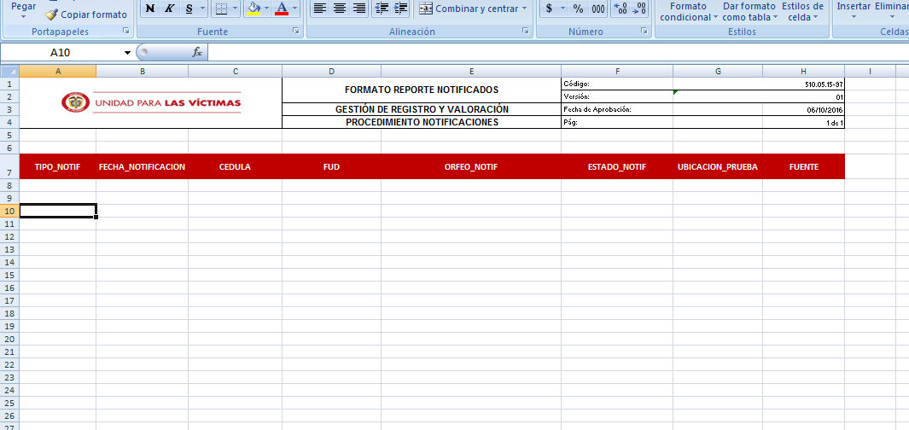This screenshot has width=909, height=430.
Task: Toggle underline with the S button
Action: coord(189,9)
